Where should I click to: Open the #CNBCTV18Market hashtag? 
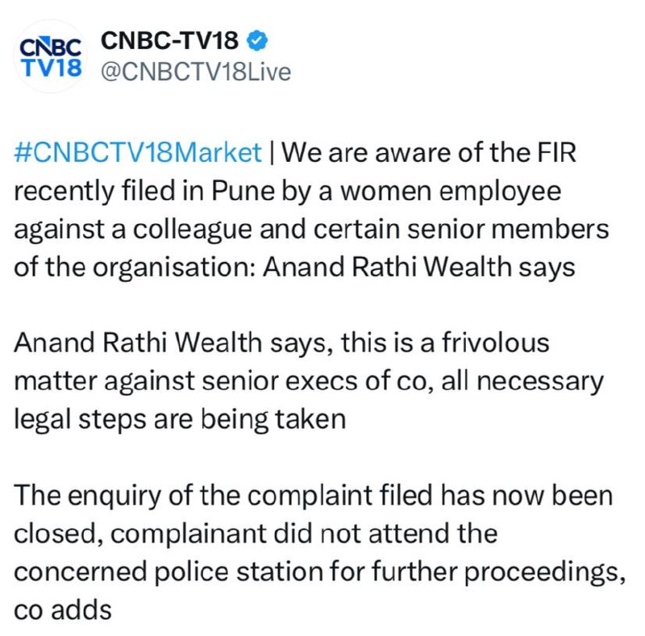tap(138, 152)
